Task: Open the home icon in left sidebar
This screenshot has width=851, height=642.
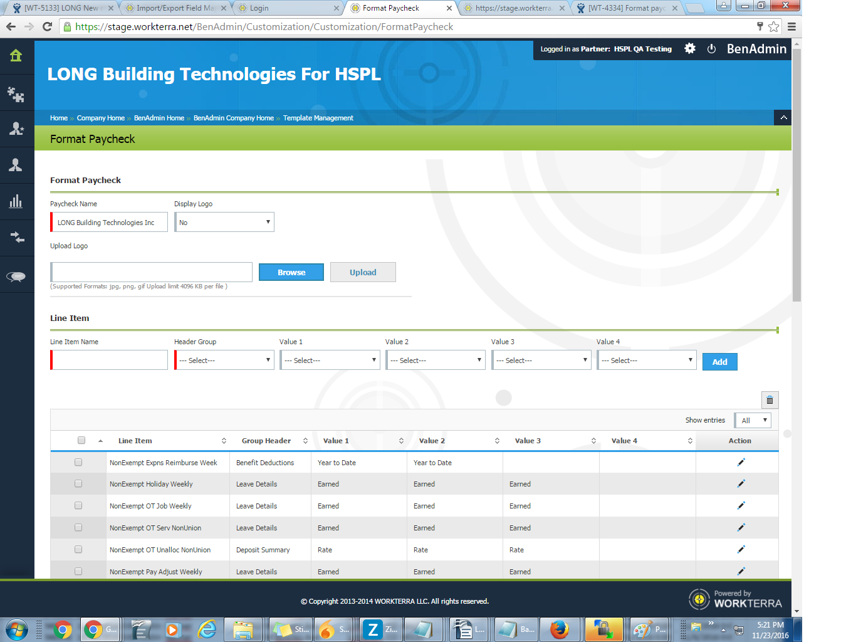Action: 16,56
